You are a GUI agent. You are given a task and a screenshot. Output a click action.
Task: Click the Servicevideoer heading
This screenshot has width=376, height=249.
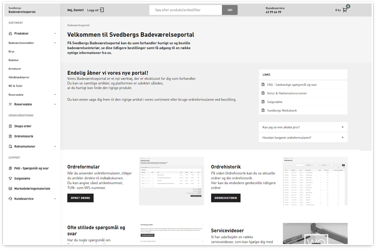227,231
